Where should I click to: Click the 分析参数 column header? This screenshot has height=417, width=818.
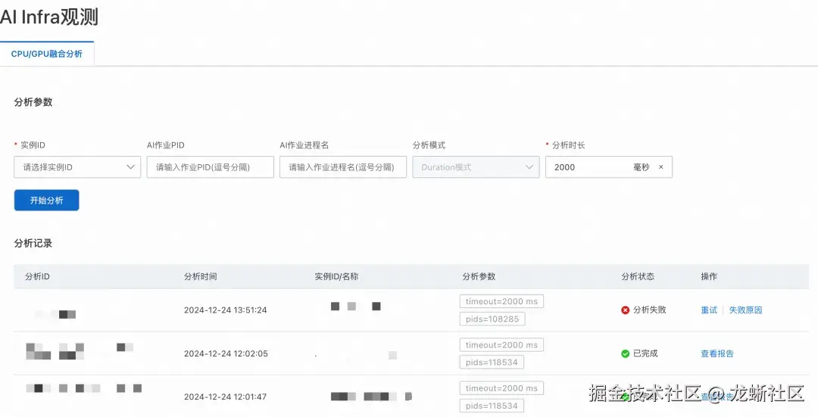[479, 276]
